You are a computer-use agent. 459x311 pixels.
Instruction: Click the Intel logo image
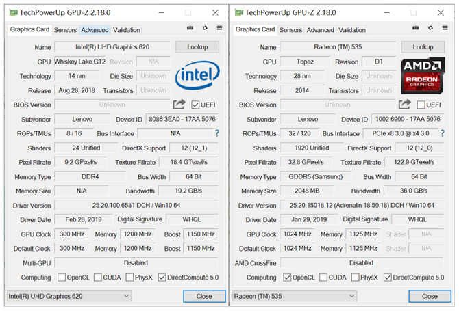point(197,76)
